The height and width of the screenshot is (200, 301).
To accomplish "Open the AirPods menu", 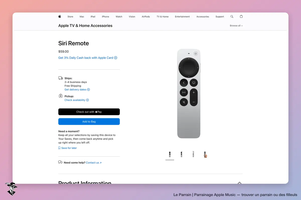I will tap(146, 16).
